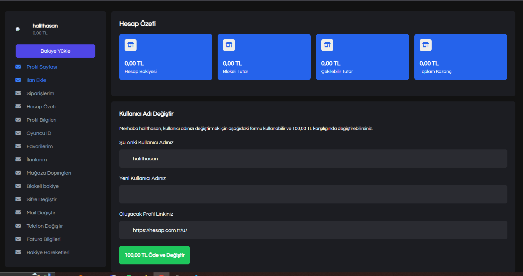This screenshot has height=276, width=523.
Task: Click the Blokeli Tutar label on summary card
Action: pos(236,72)
